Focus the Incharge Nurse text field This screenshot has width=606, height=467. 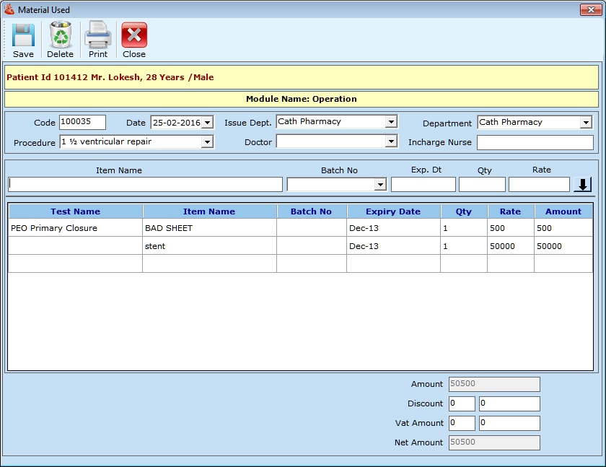pyautogui.click(x=535, y=142)
